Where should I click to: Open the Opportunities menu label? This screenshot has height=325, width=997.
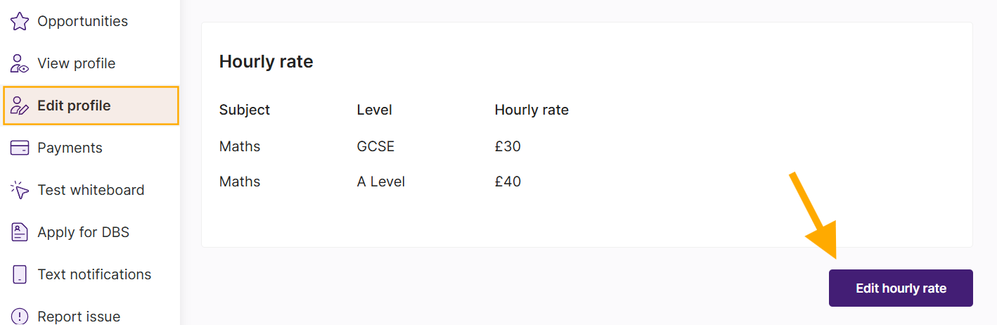pos(83,21)
